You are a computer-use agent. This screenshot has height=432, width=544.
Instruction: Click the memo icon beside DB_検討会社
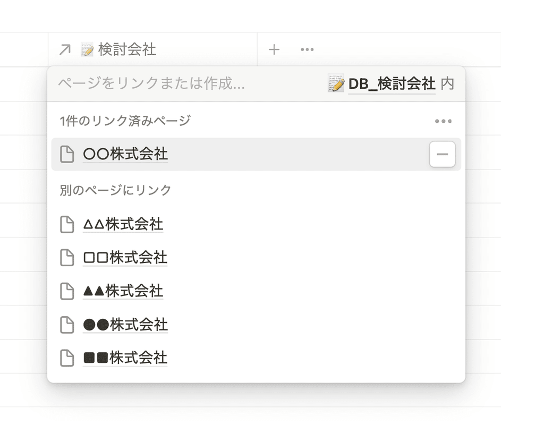[x=336, y=83]
